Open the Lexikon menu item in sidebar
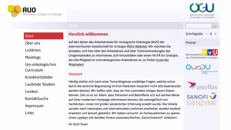 pyautogui.click(x=31, y=91)
